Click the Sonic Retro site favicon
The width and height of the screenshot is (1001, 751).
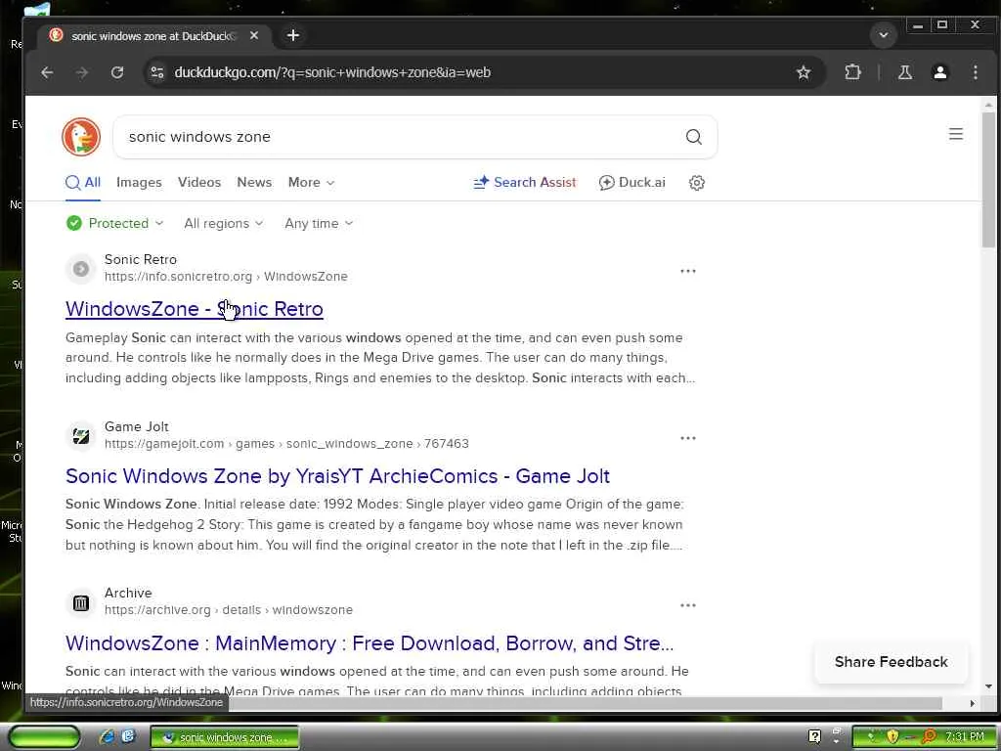81,269
